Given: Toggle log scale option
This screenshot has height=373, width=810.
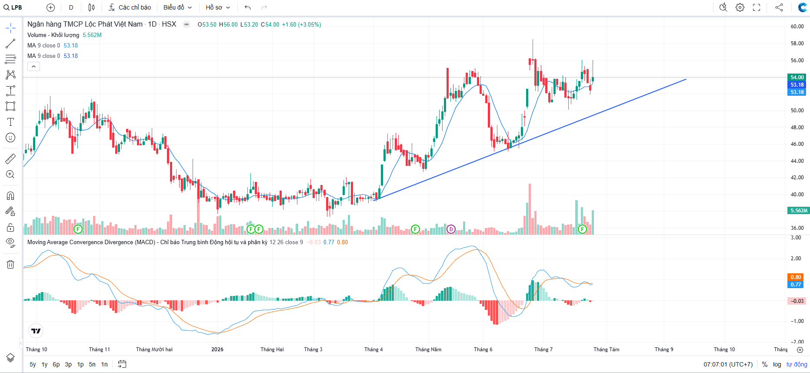Looking at the screenshot, I should 777,364.
